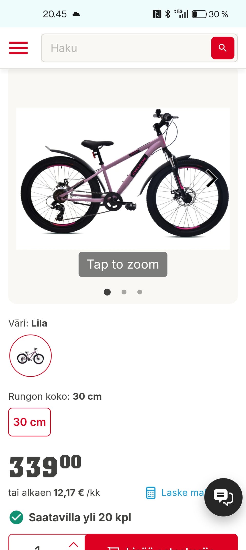Screen dimensions: 246x550
Task: Tap the NFC status icon
Action: click(x=157, y=14)
